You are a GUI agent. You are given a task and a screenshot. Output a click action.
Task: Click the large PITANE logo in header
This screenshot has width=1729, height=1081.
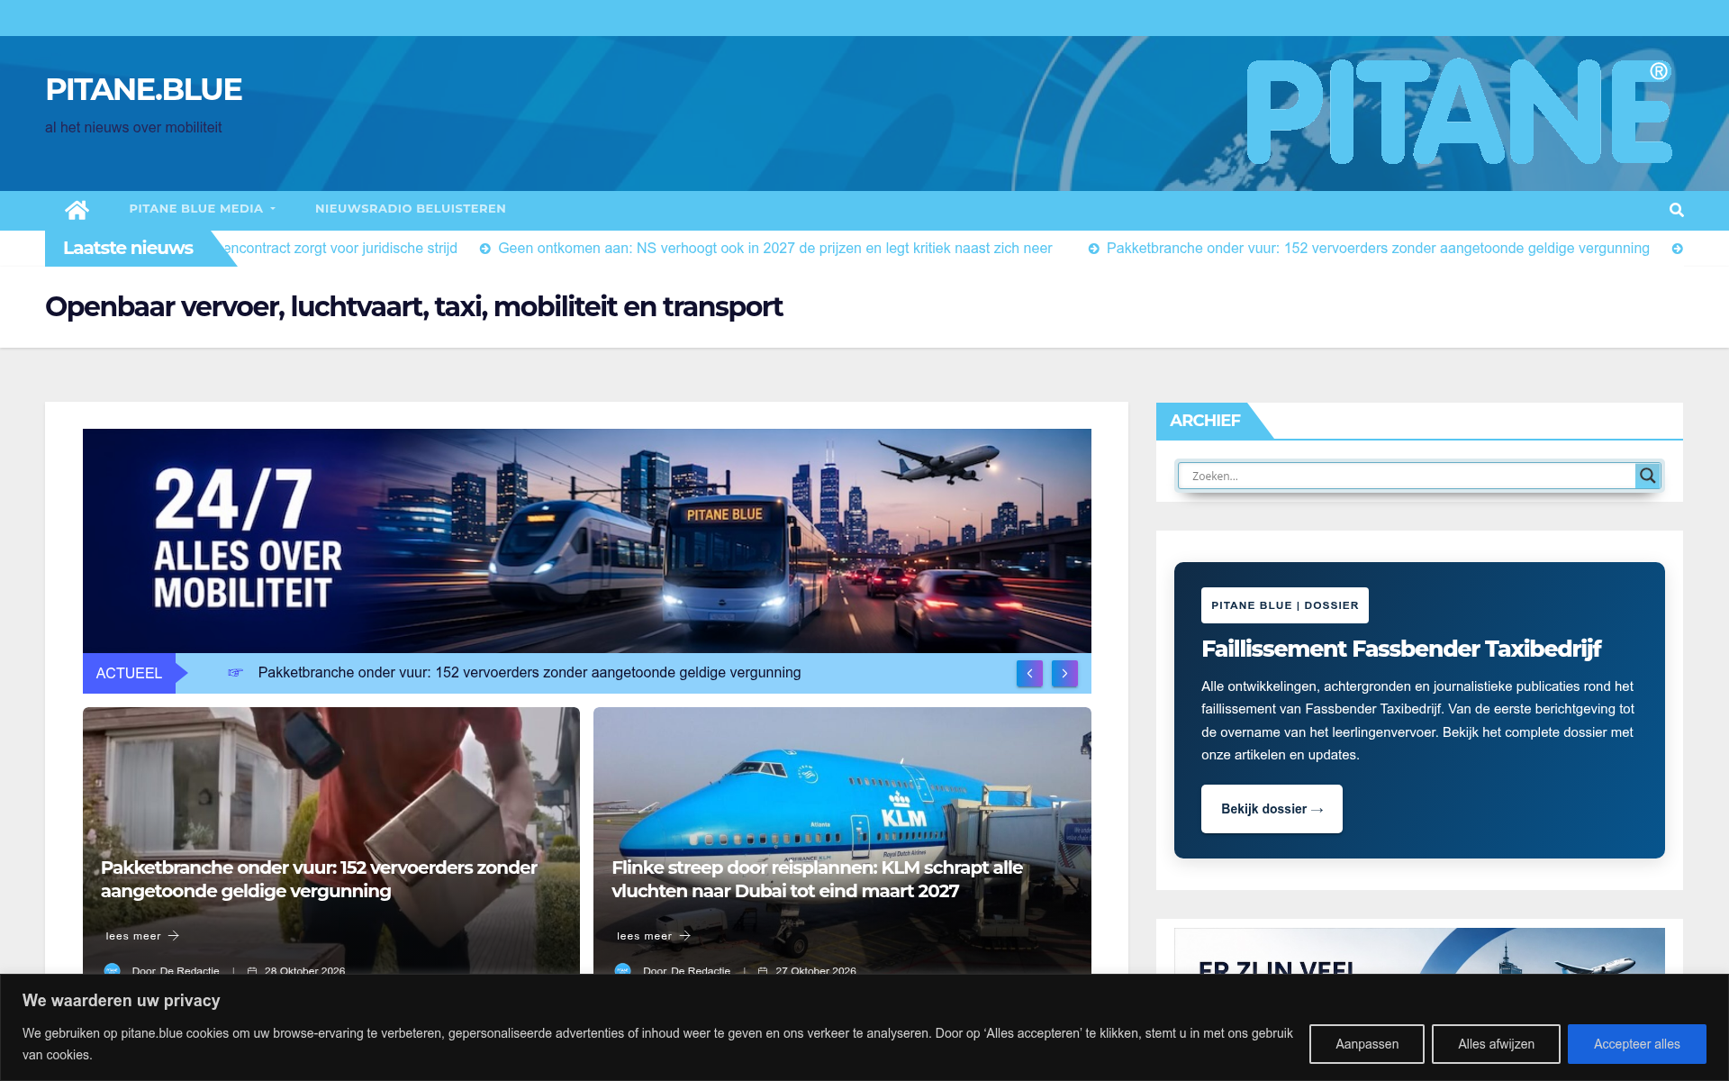[1459, 112]
